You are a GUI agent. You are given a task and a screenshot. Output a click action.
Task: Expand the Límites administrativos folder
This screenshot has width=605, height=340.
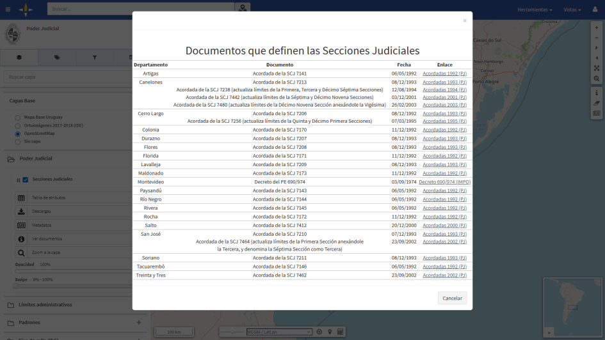pyautogui.click(x=11, y=305)
